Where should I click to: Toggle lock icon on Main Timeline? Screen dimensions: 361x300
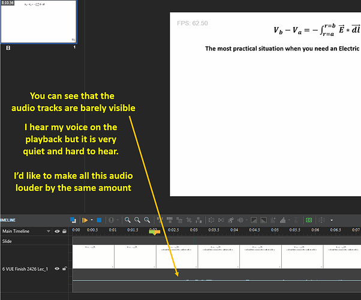[64, 231]
